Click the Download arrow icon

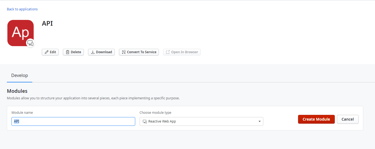(x=93, y=52)
